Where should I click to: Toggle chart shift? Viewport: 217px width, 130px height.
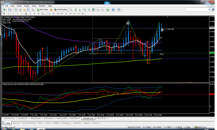[x=102, y=10]
